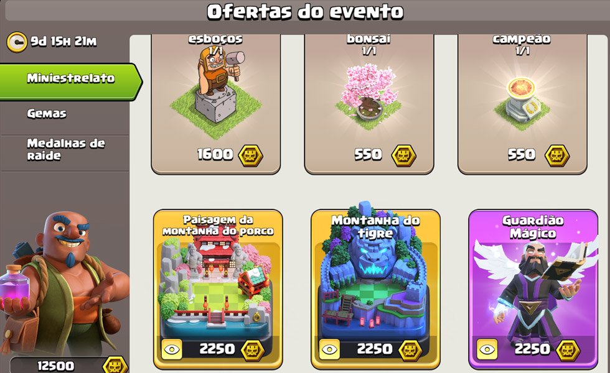Purchase the Guardião Mágico for 2250

coord(533,290)
